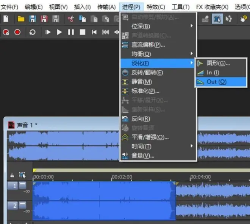Open the 特效(C) menu
Image resolution: width=250 pixels, height=224 pixels.
tap(156, 7)
